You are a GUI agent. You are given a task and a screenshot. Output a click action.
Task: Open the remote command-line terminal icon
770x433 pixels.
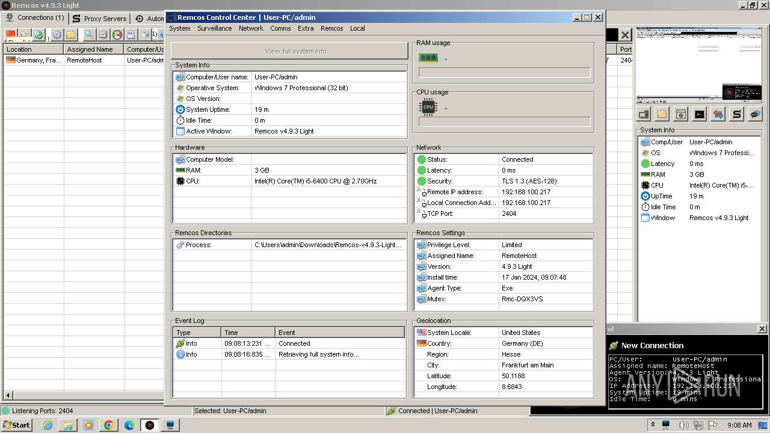pos(700,114)
